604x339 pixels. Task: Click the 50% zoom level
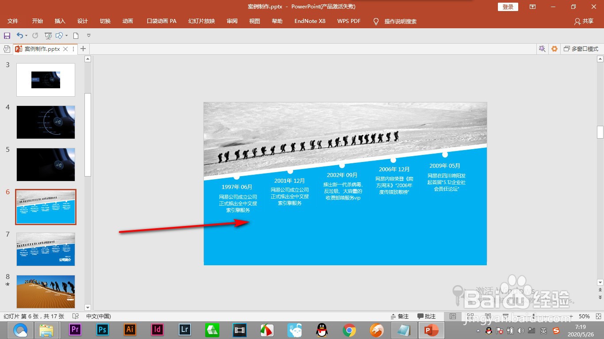584,316
